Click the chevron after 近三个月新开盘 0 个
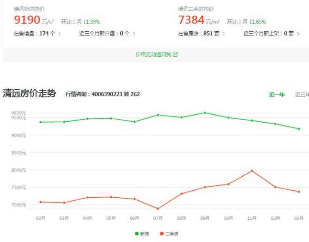This screenshot has width=309, height=242. pyautogui.click(x=134, y=34)
